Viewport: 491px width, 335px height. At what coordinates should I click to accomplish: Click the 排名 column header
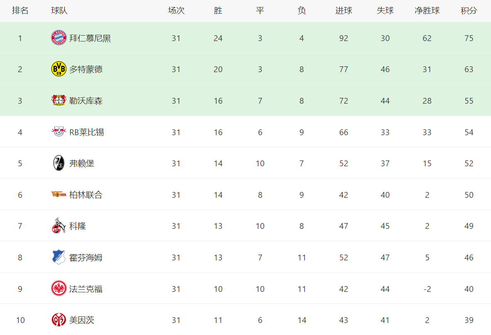(x=20, y=11)
